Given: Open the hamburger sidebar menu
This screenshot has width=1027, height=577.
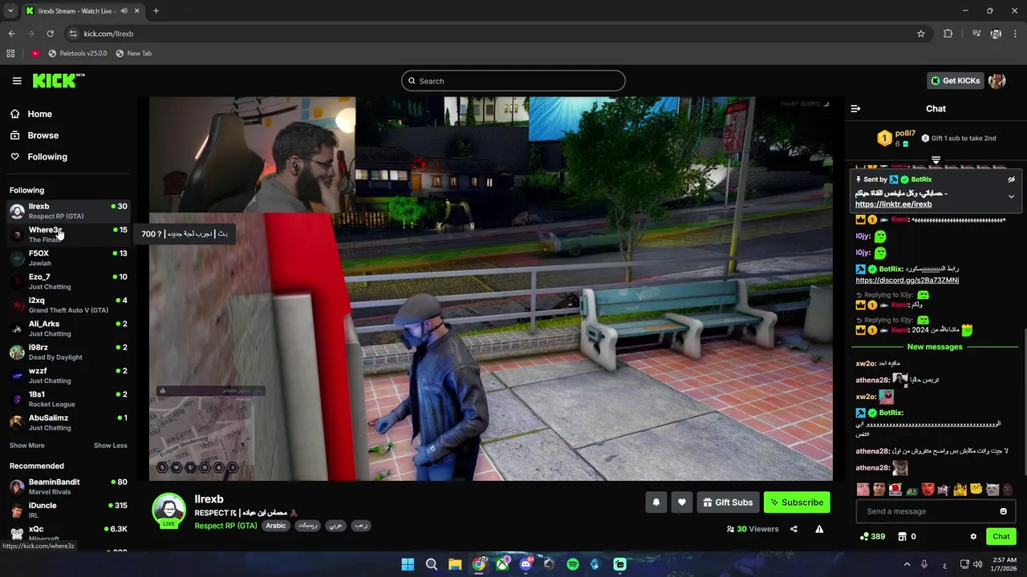Looking at the screenshot, I should (x=17, y=81).
